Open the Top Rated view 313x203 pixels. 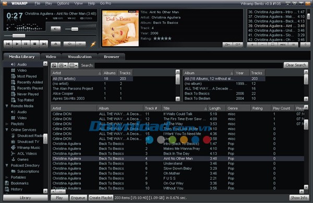26,100
